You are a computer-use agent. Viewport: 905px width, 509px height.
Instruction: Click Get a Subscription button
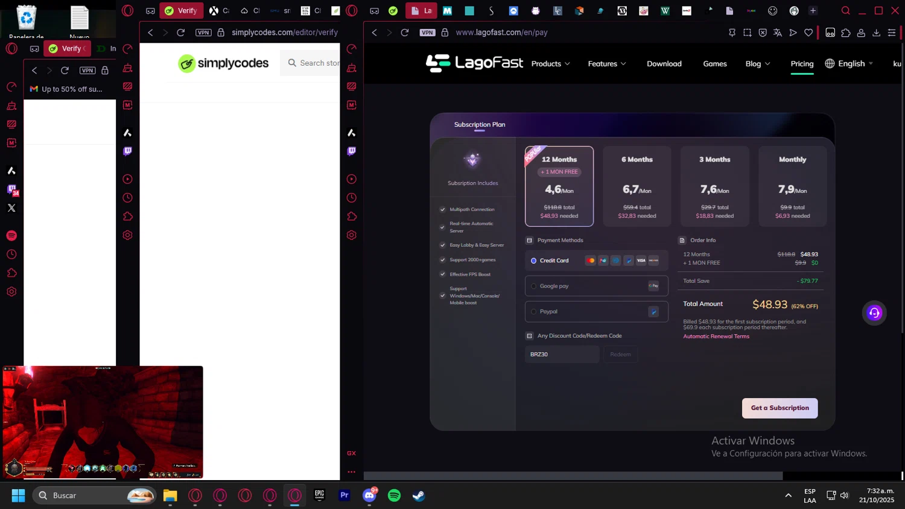click(780, 408)
